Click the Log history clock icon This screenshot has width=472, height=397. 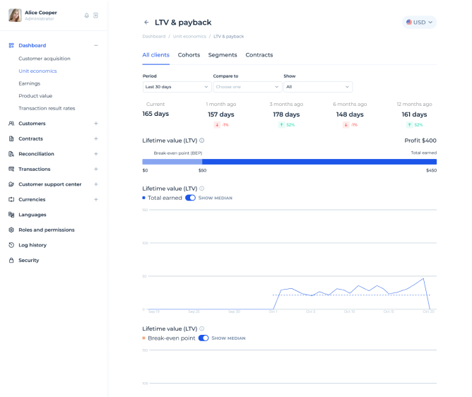[11, 245]
